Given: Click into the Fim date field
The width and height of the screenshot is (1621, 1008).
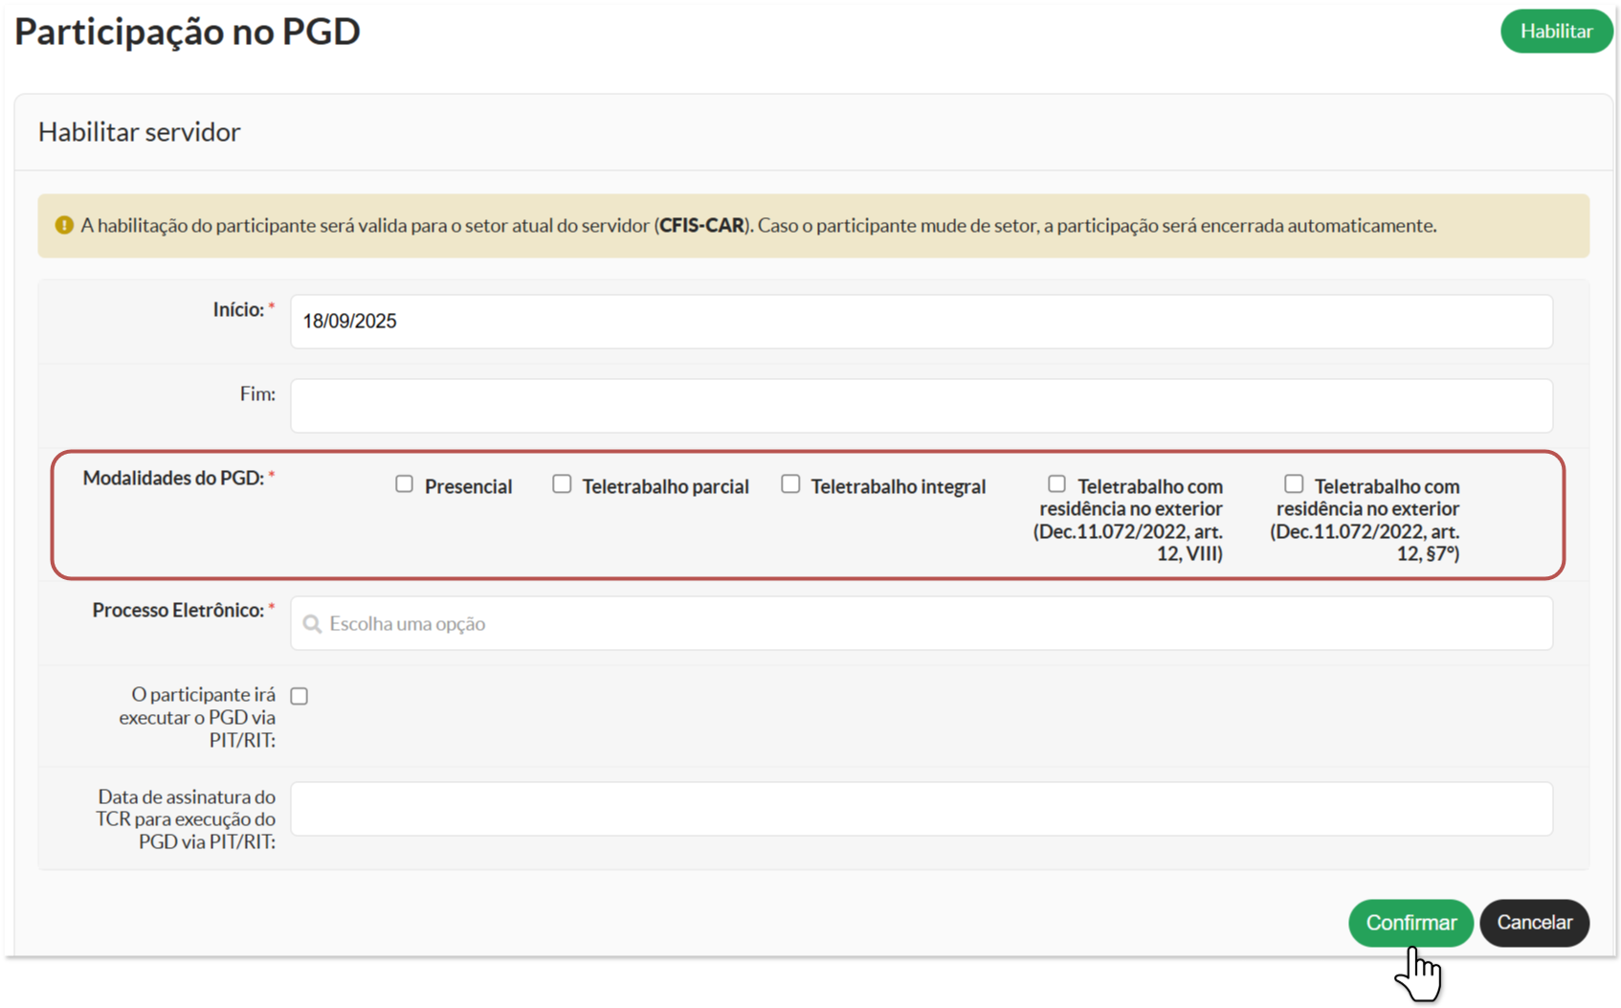Looking at the screenshot, I should pyautogui.click(x=921, y=406).
